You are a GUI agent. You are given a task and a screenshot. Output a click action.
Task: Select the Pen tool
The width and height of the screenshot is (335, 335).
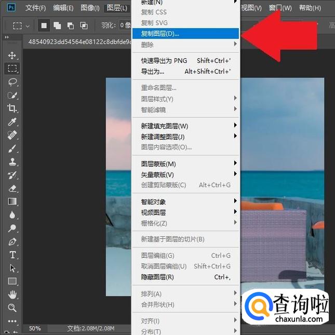[12, 242]
